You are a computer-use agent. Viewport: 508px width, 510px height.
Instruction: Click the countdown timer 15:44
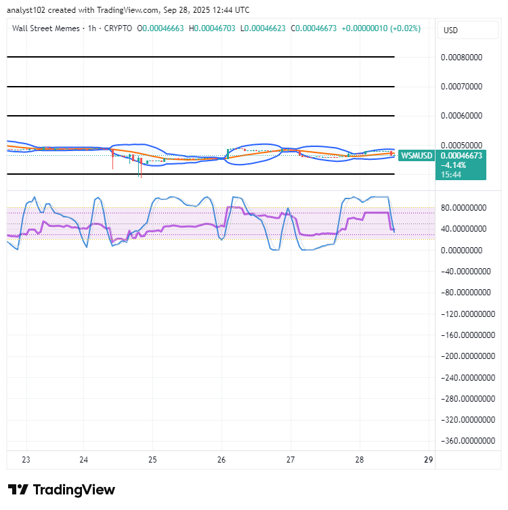451,175
